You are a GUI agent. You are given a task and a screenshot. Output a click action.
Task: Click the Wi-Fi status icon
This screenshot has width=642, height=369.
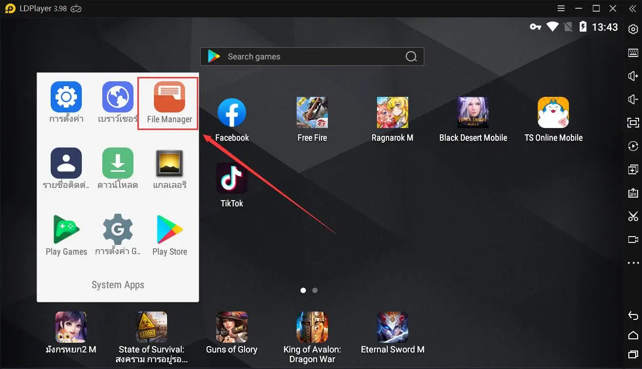(x=552, y=27)
